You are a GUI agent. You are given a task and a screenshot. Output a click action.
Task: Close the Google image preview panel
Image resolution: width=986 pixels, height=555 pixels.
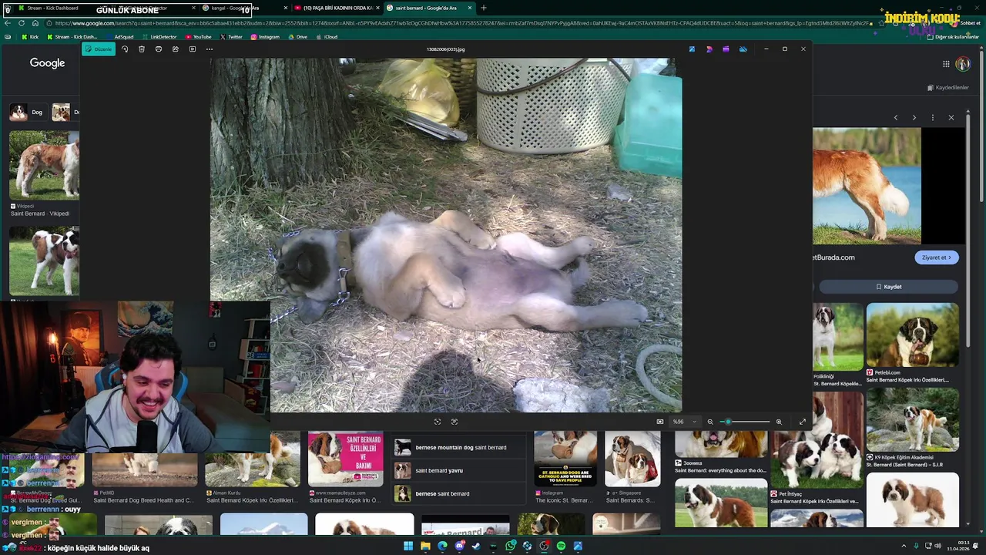point(951,118)
